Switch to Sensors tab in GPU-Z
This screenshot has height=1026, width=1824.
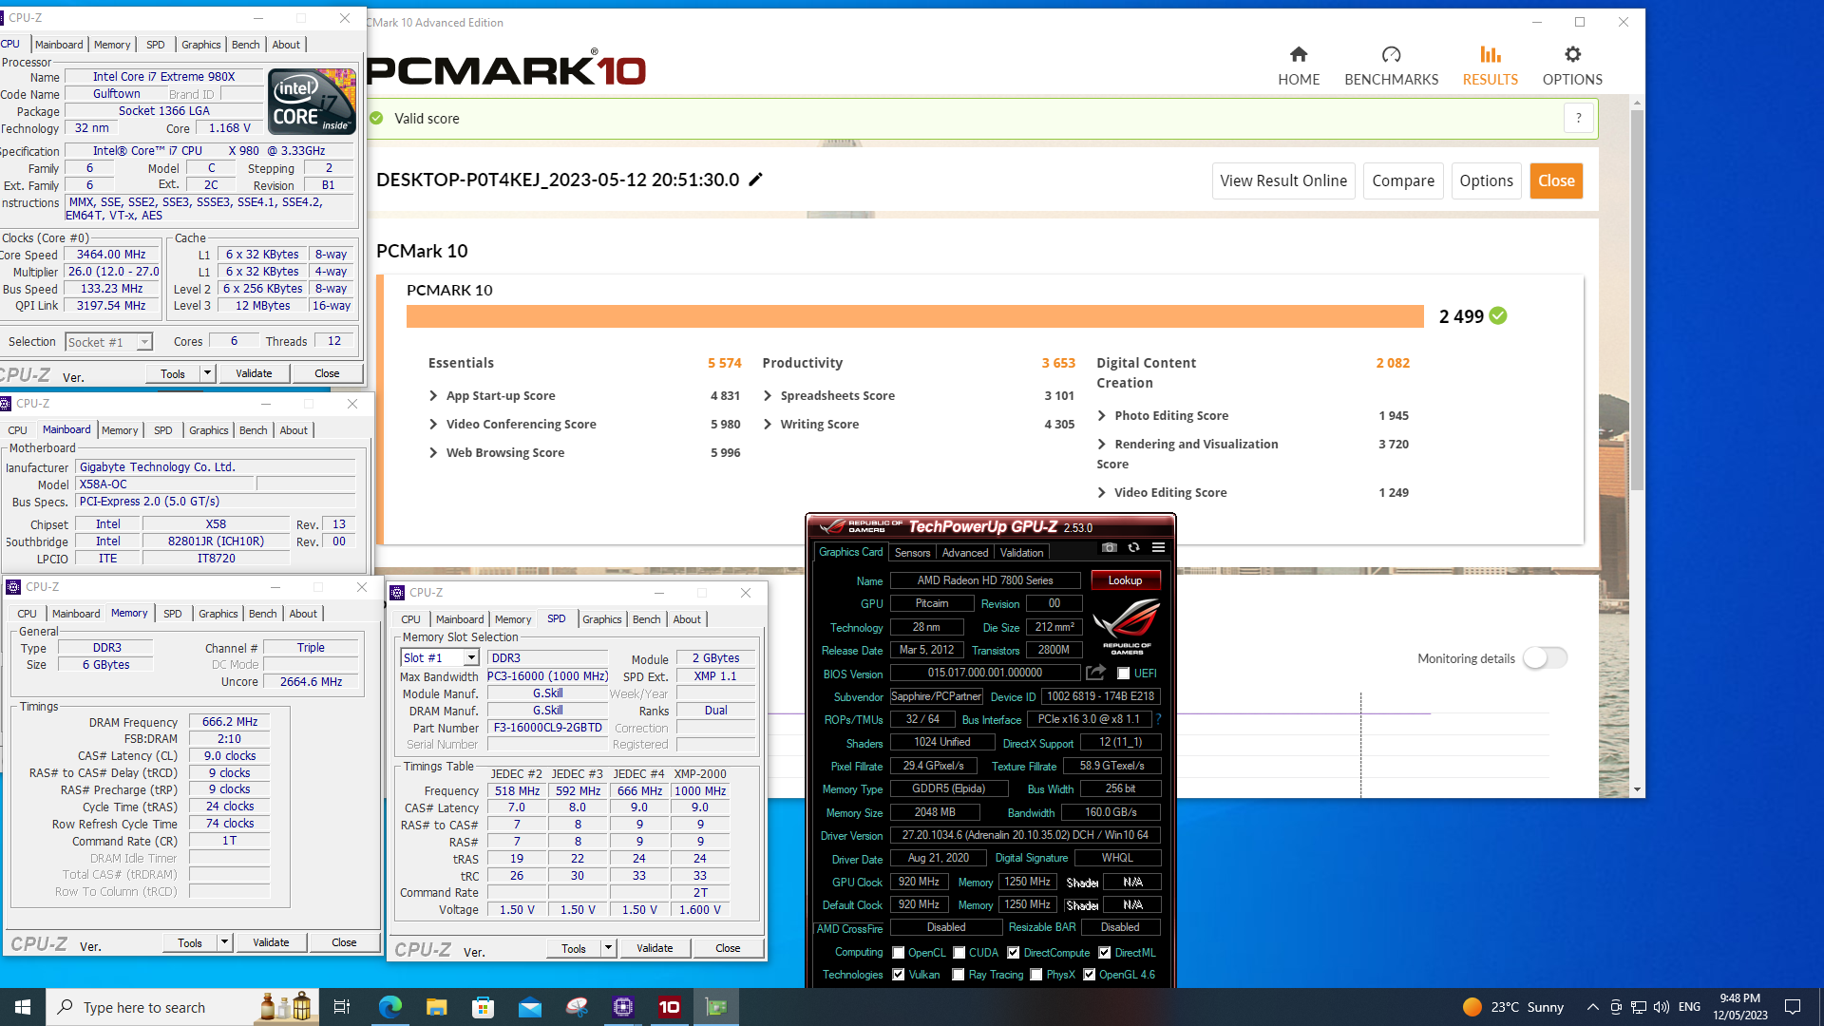912,553
